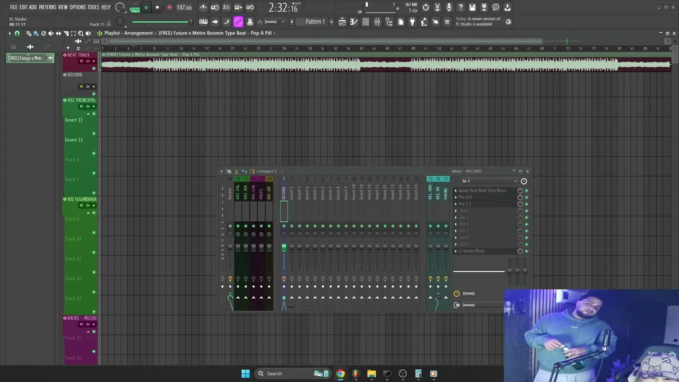679x382 pixels.
Task: Select the Zoom tool in Playlist
Action: [81, 33]
